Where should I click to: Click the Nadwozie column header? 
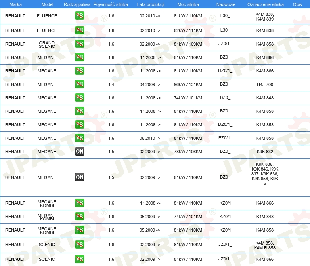[226, 4]
